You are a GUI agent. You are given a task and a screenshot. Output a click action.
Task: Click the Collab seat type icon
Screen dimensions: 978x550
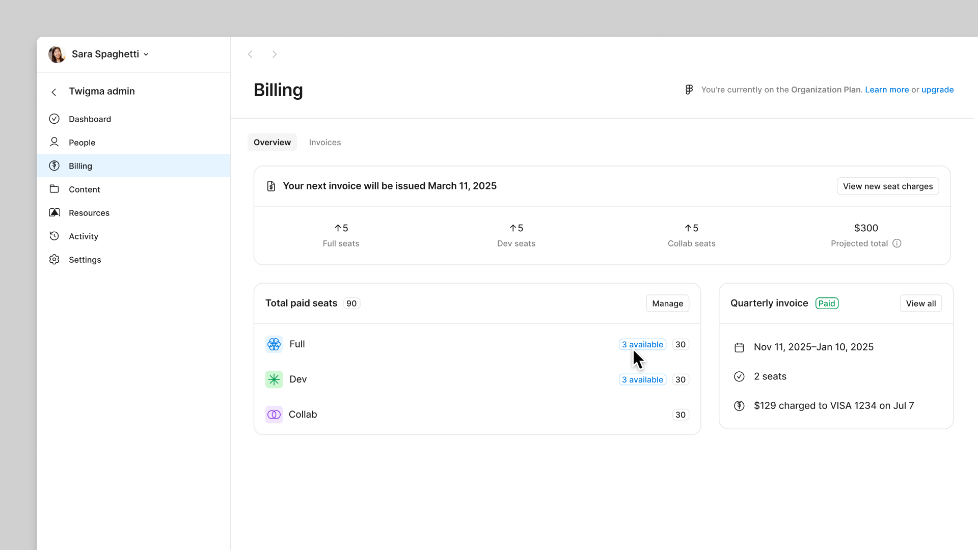point(274,415)
